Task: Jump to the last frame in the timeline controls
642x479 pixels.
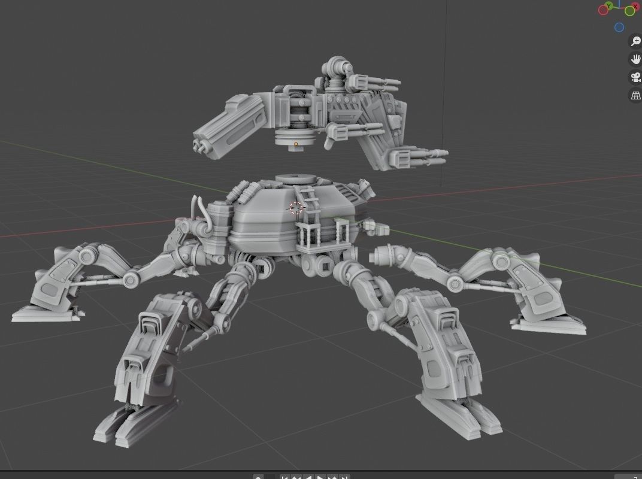Action: 344,477
